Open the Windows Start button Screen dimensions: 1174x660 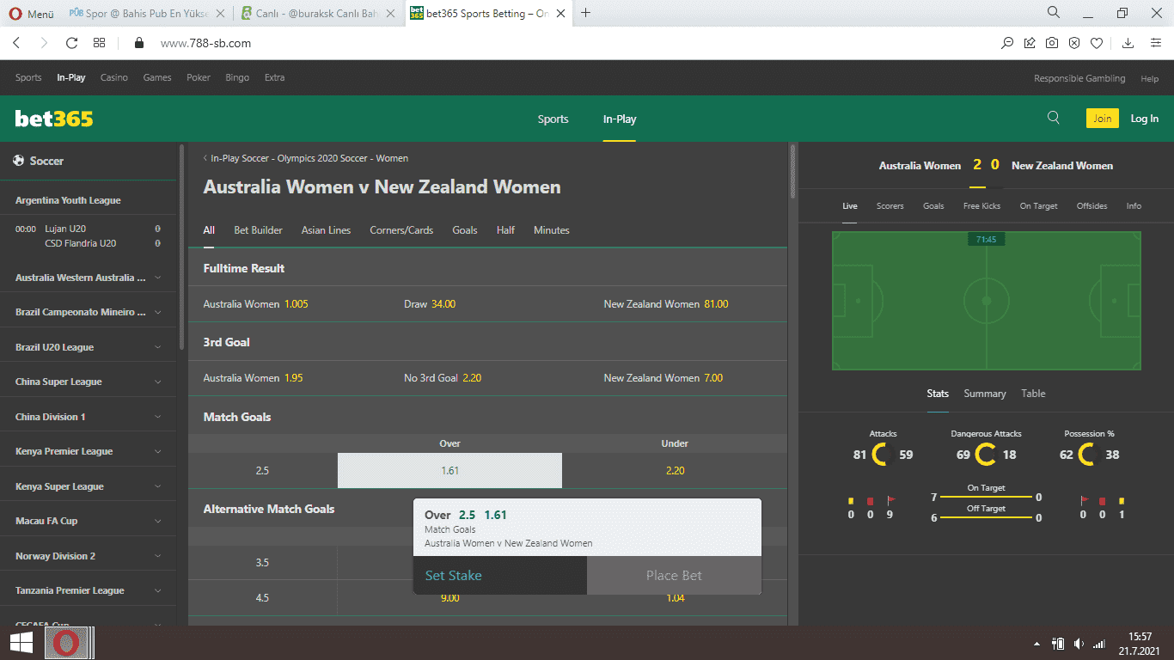click(21, 643)
